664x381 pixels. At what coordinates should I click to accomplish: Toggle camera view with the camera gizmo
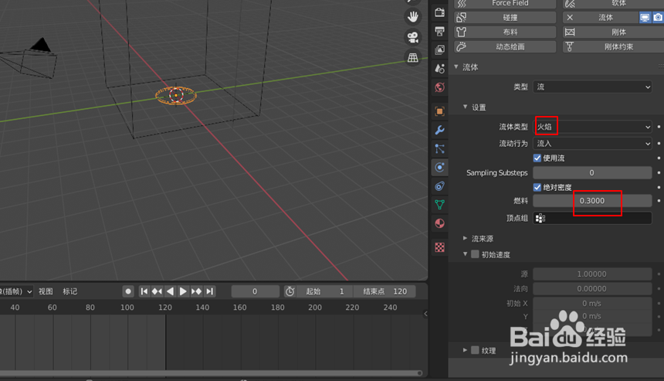pyautogui.click(x=412, y=37)
